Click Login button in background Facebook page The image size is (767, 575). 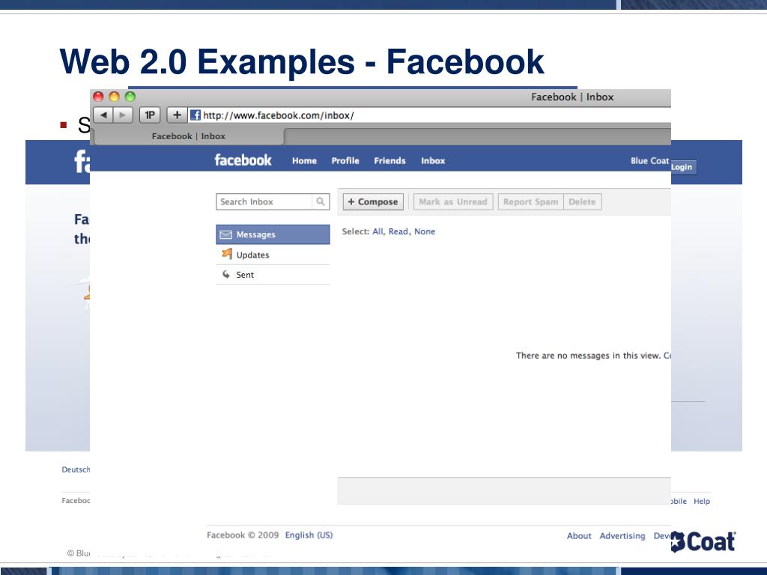(683, 167)
